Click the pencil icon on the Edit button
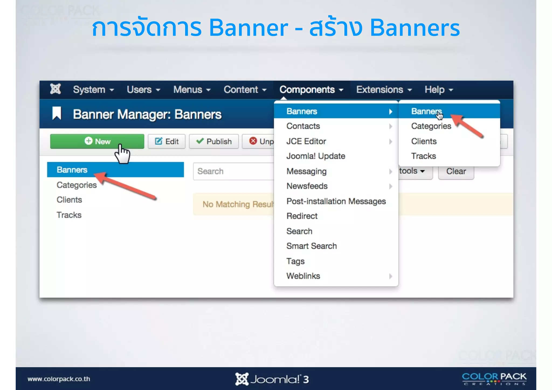Viewport: 552px width, 390px height. pos(159,141)
